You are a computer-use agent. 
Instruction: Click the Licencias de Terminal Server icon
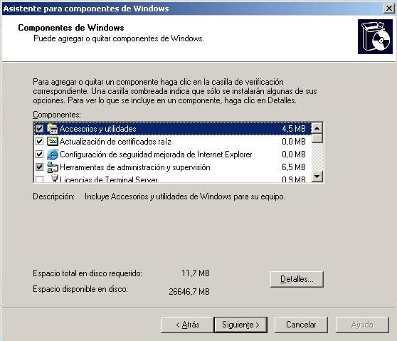click(x=55, y=179)
